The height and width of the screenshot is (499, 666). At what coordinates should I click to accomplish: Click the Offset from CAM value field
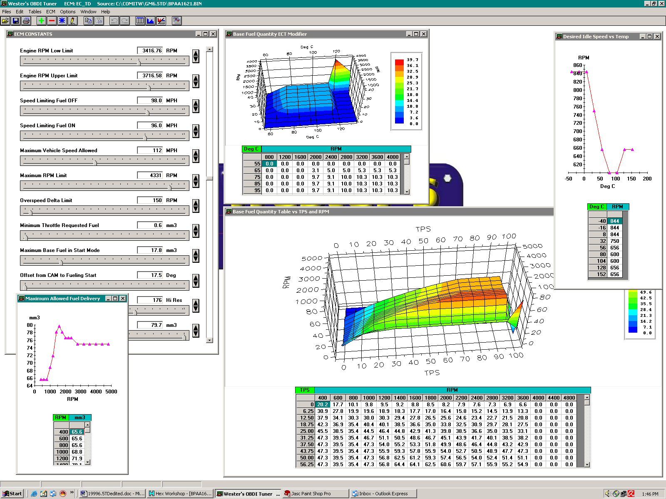point(150,275)
